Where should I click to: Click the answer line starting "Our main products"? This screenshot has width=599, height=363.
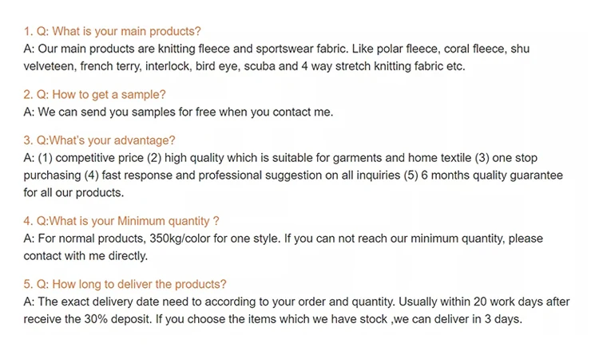[276, 49]
